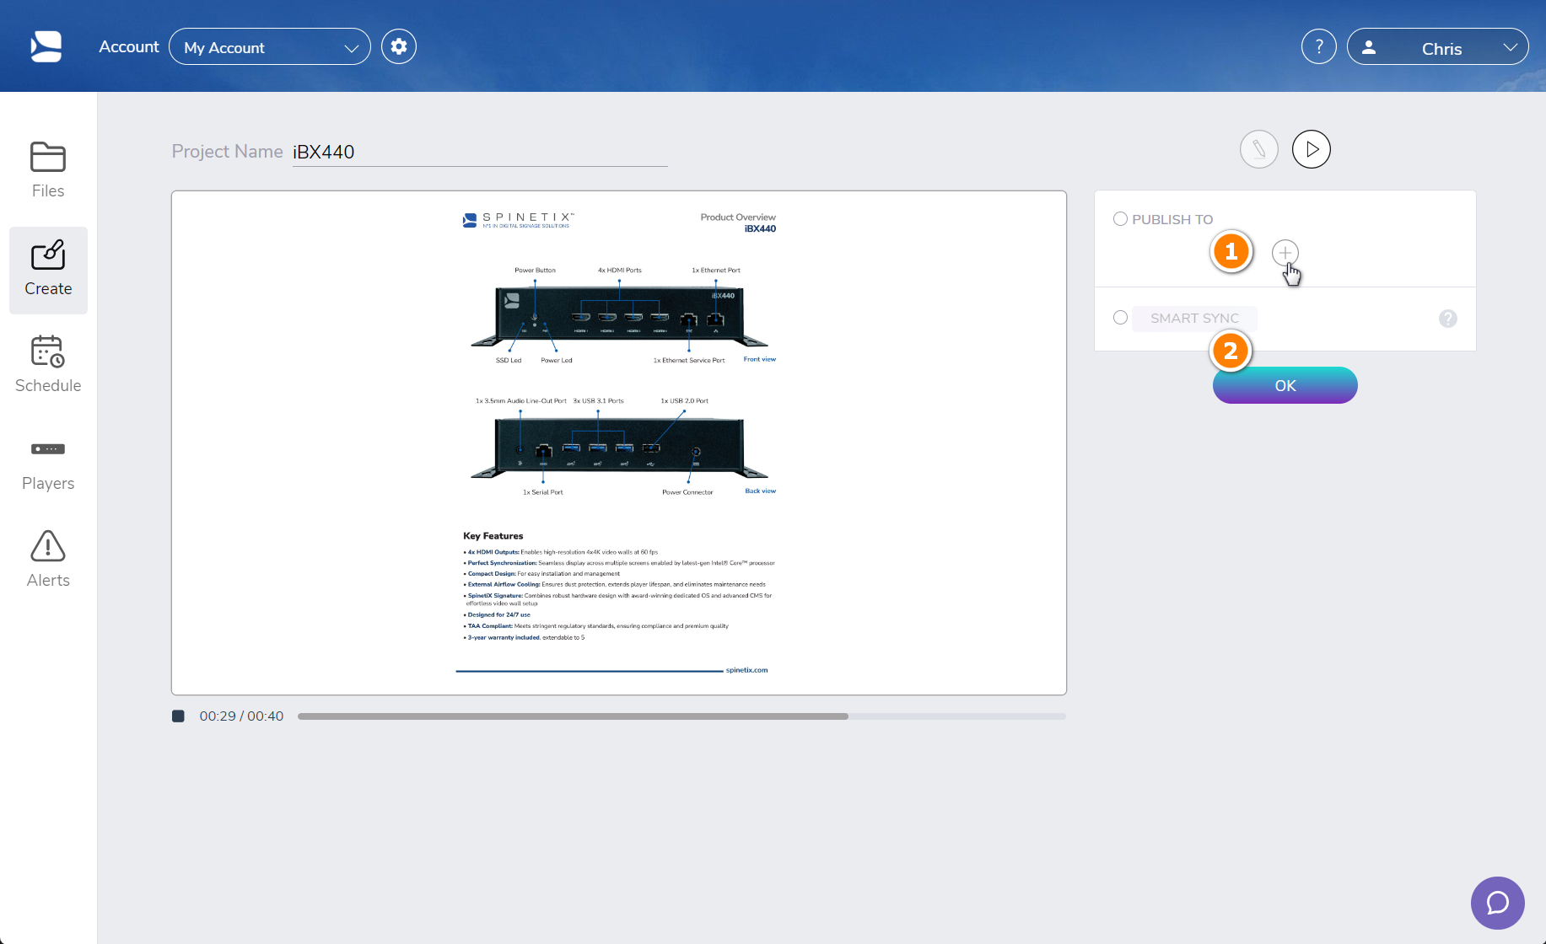
Task: Add a publish target with plus icon
Action: (x=1285, y=253)
